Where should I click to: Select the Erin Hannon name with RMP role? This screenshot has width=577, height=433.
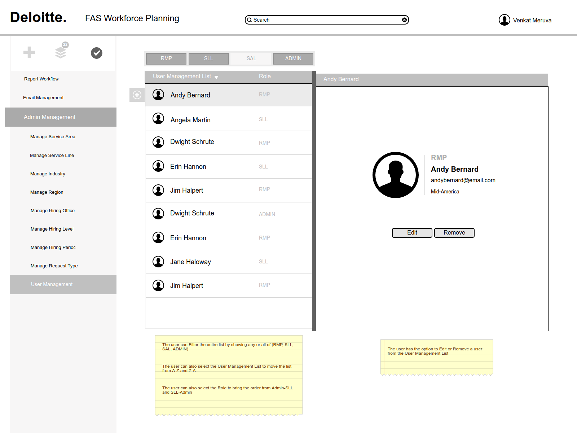click(188, 238)
